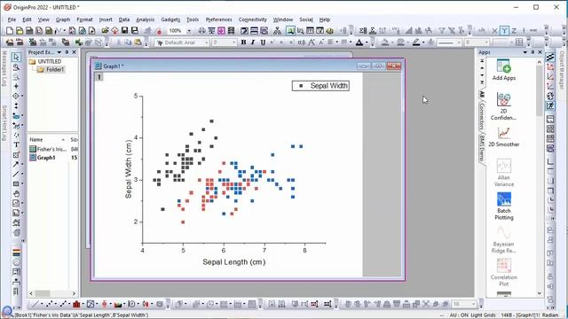Toggle the highlighted Y column designation button

tap(504, 31)
